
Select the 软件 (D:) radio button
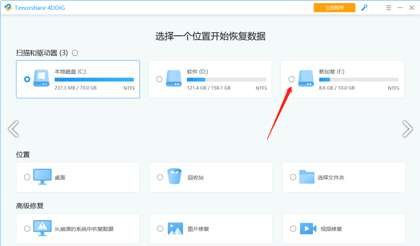[159, 79]
